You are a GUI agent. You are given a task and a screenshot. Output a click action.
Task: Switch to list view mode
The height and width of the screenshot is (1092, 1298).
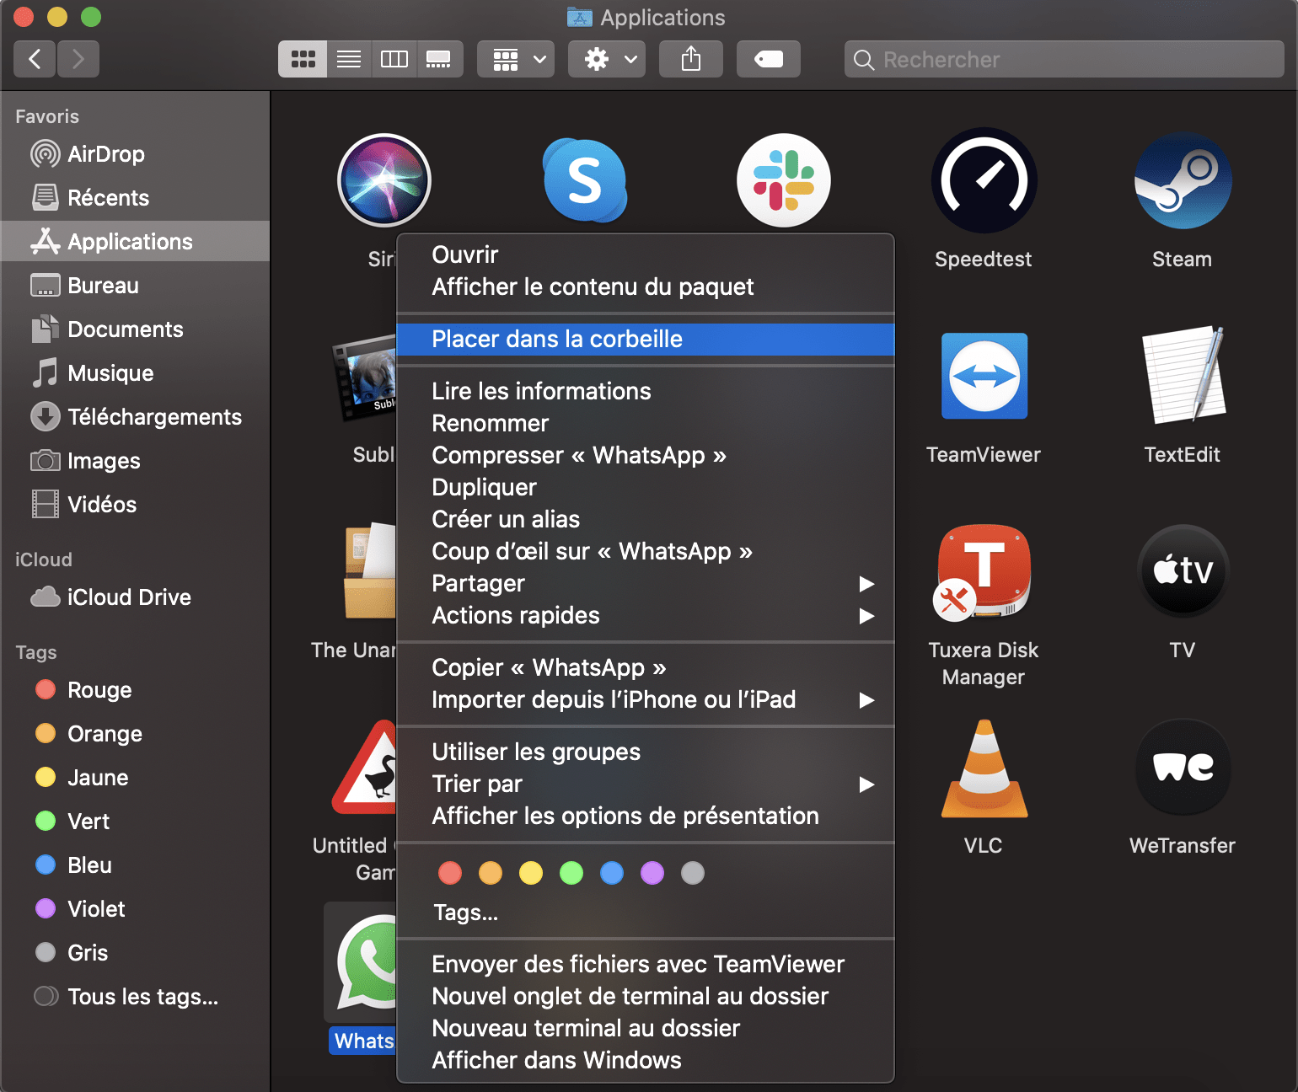(x=349, y=59)
